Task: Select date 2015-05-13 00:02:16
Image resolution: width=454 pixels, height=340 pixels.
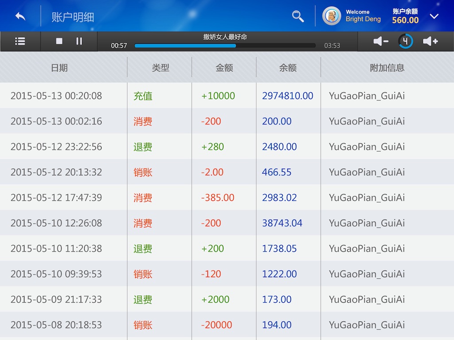Action: (x=56, y=121)
